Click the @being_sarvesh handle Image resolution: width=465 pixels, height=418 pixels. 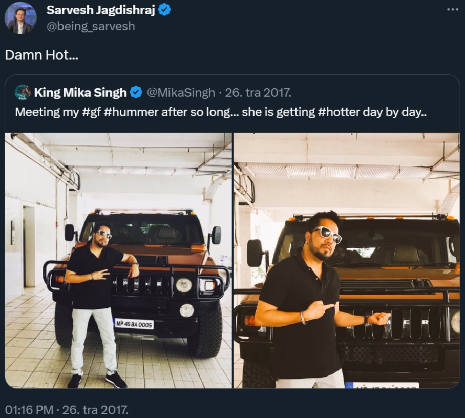click(x=91, y=26)
